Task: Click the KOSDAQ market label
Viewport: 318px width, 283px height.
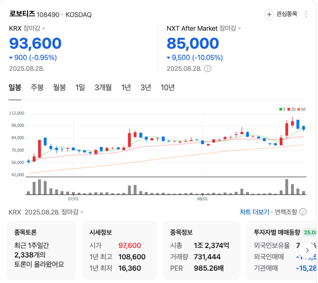Action: 79,15
